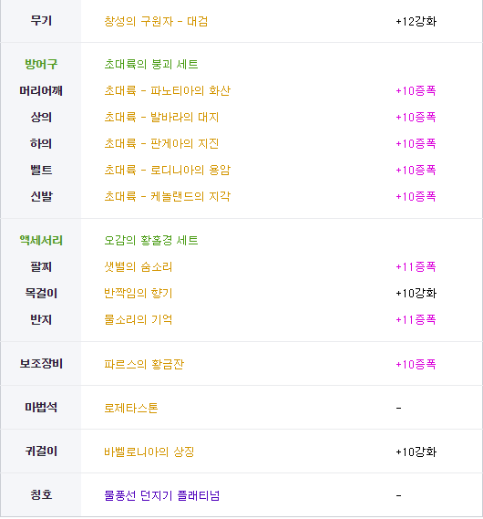Open 파르스의 황금잔 sub-equipment item
Viewport: 483px width, 519px height.
pos(144,365)
